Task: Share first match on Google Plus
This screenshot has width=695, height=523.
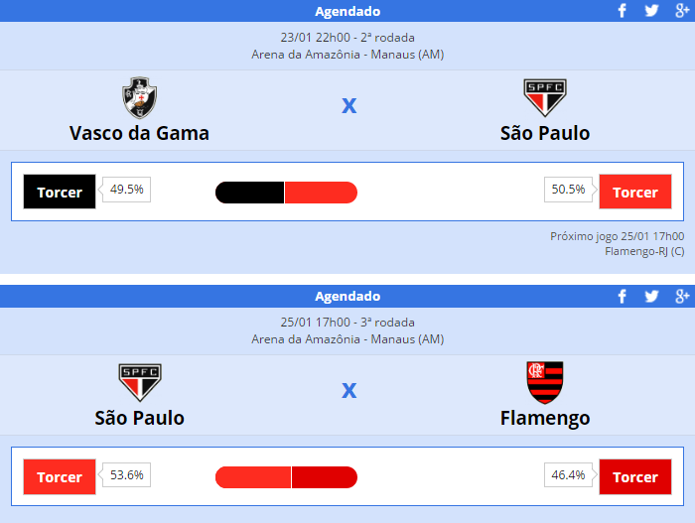Action: click(682, 11)
